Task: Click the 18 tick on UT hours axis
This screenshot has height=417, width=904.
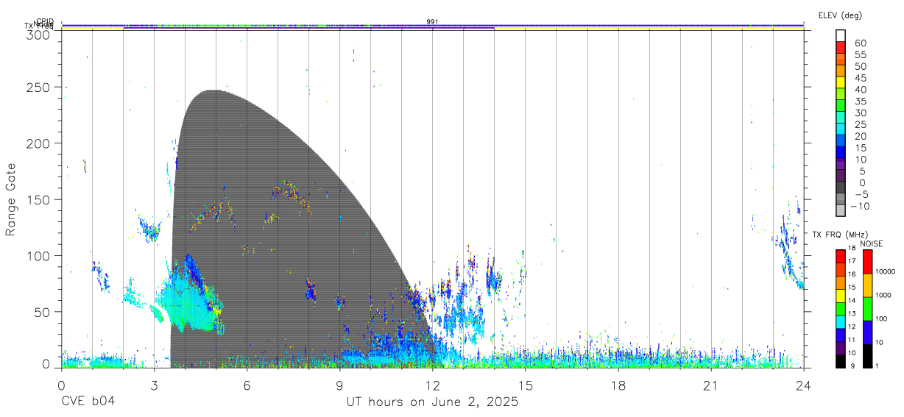Action: (618, 385)
